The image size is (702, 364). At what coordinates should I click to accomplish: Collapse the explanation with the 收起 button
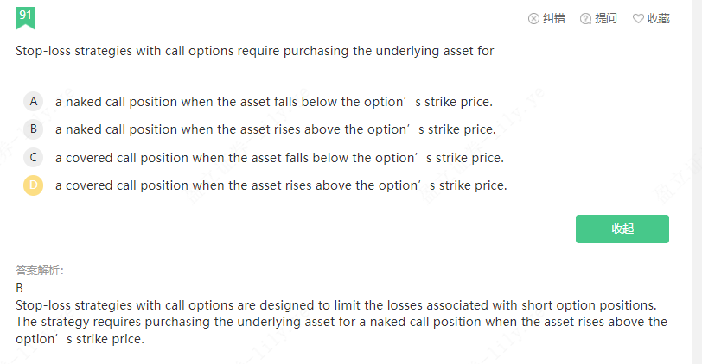click(622, 229)
